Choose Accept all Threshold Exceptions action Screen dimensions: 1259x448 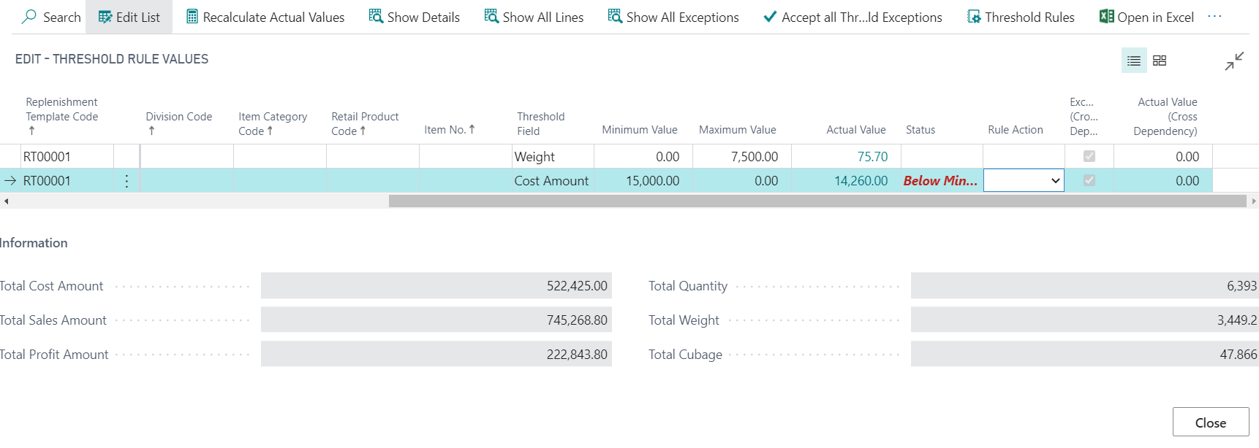(852, 17)
